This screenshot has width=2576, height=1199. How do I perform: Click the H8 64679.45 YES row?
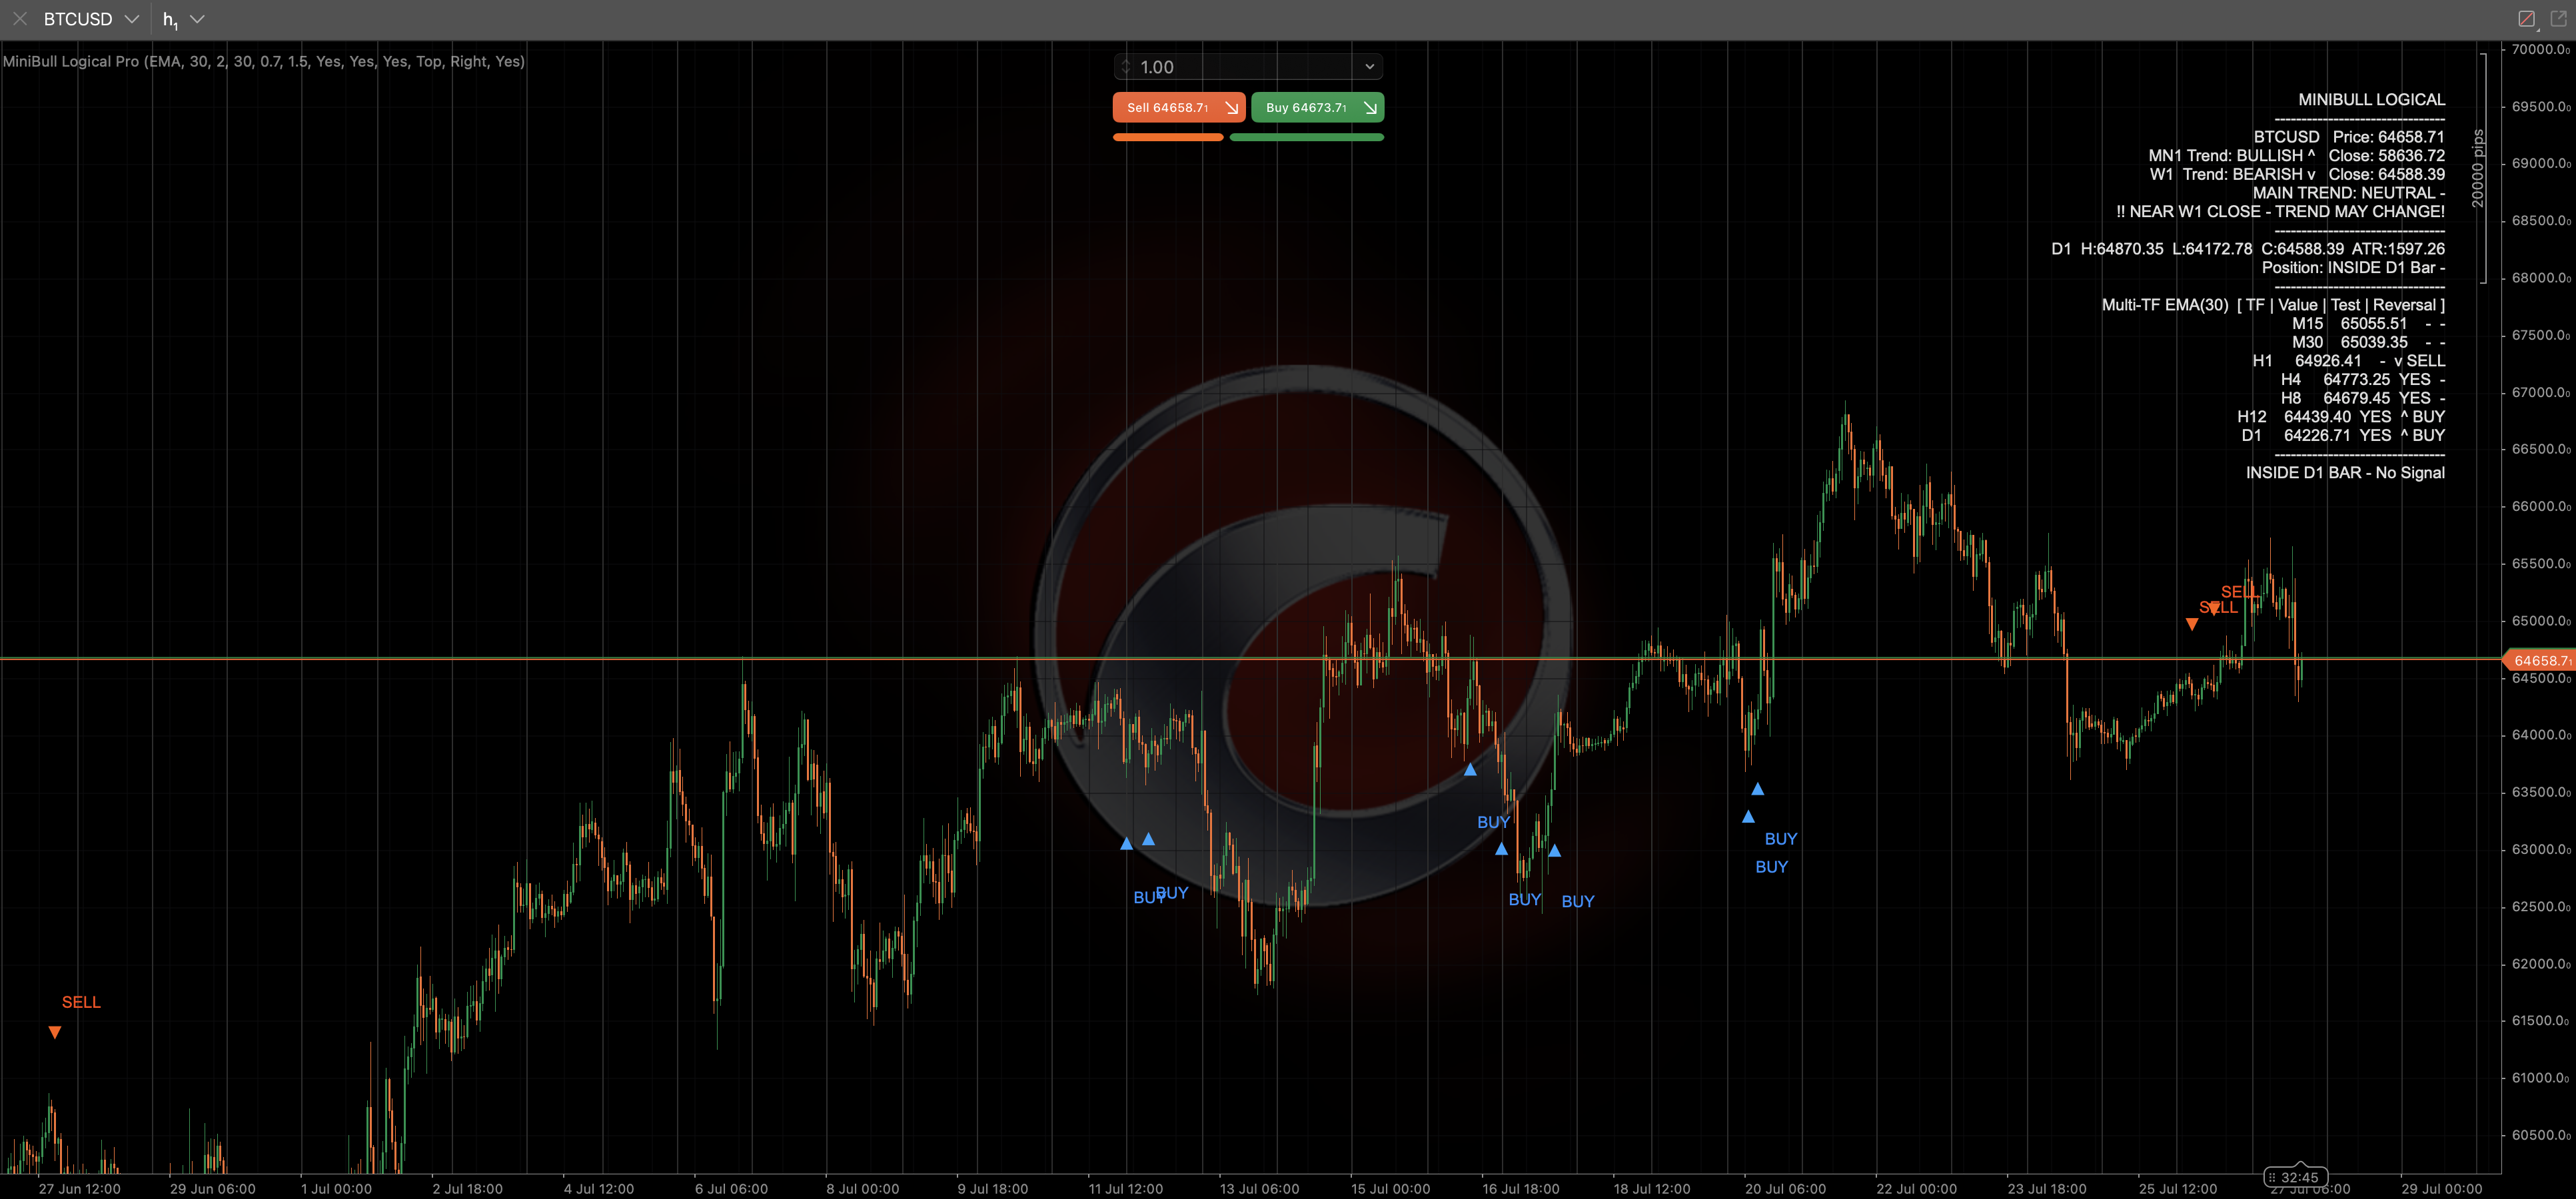[x=2362, y=398]
